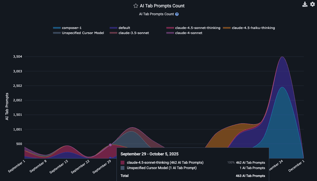The image size is (317, 181).
Task: Hide the claude-3.5-sonnet legend series
Action: click(x=134, y=33)
